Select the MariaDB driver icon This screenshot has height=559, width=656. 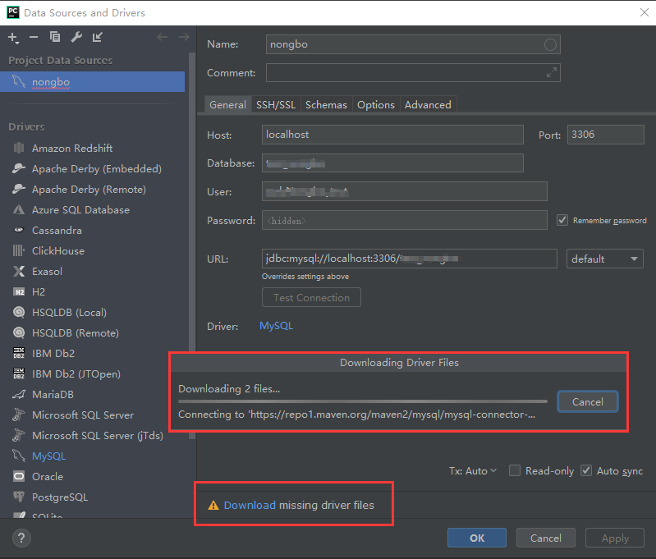18,394
